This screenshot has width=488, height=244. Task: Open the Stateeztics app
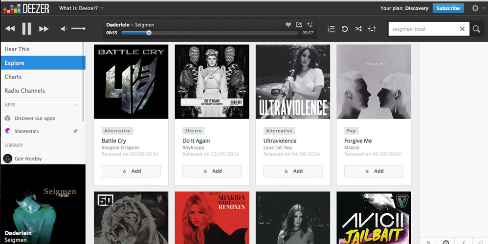pos(26,131)
